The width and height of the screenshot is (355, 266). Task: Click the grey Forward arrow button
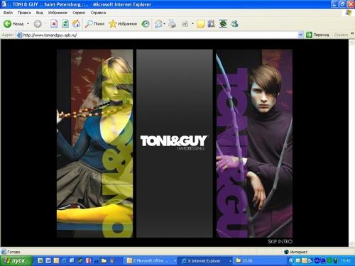pos(38,23)
